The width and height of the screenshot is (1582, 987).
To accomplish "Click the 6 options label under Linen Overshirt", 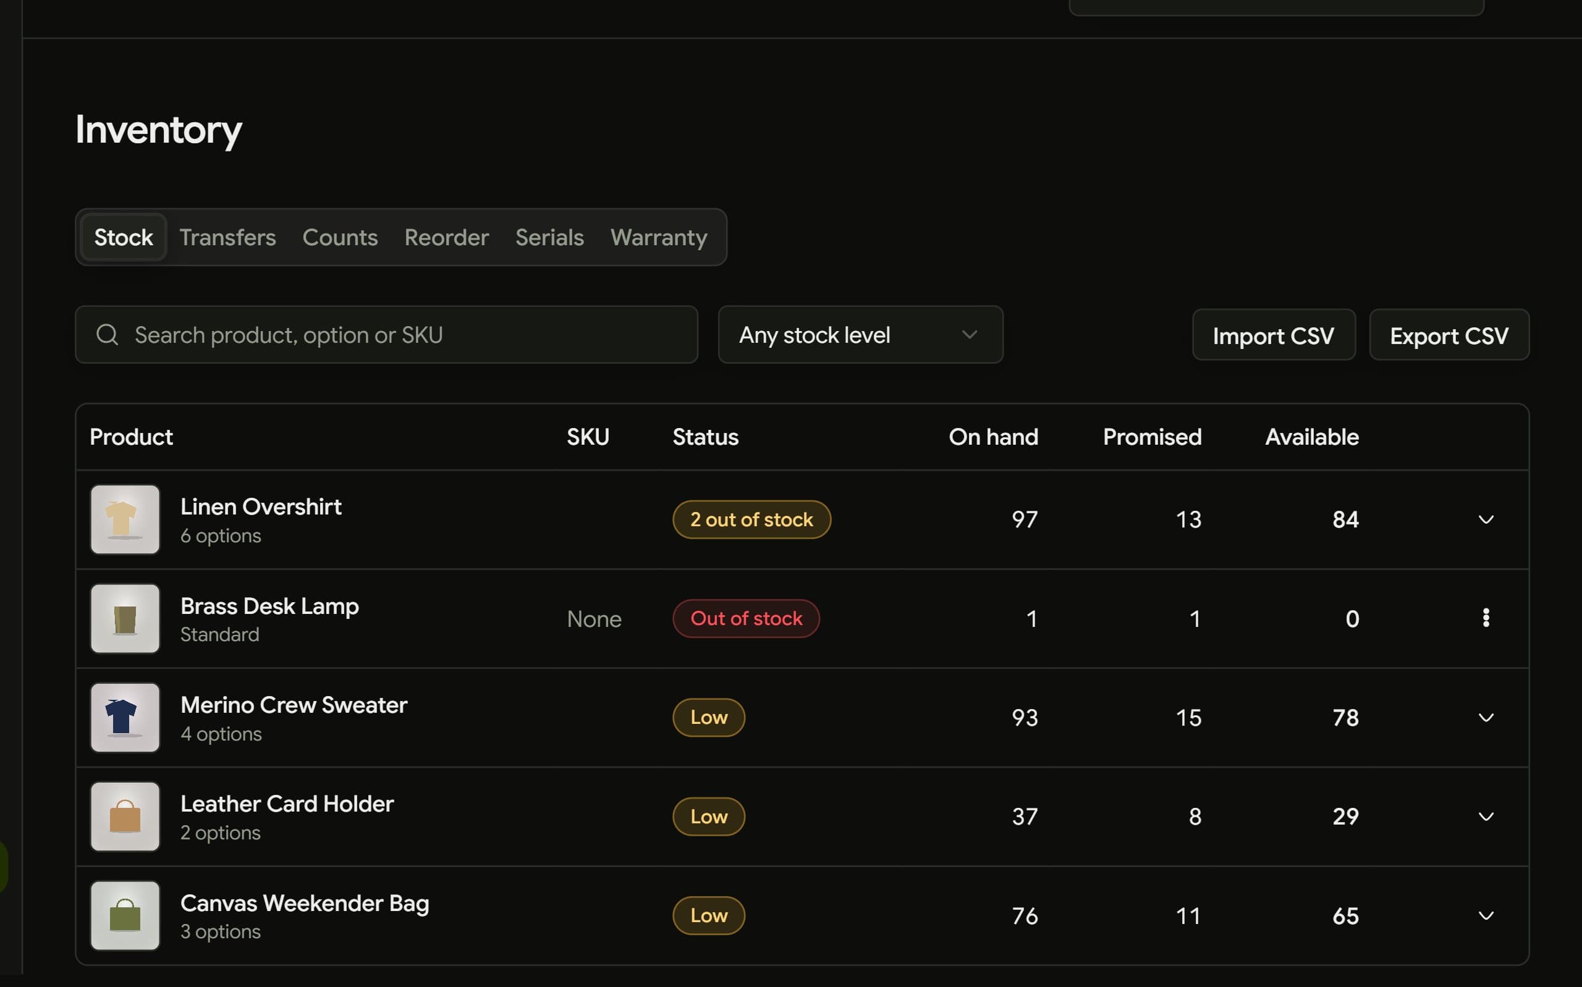I will coord(221,536).
